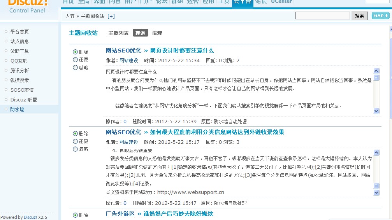Click operator 0 link deleted at 15:47
The image size is (392, 220).
[125, 203]
